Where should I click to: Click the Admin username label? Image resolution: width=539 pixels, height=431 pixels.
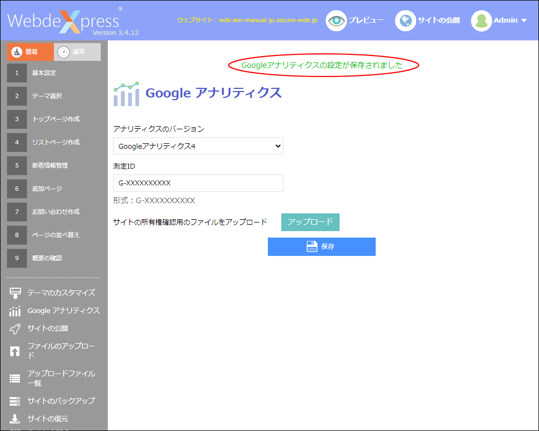506,20
